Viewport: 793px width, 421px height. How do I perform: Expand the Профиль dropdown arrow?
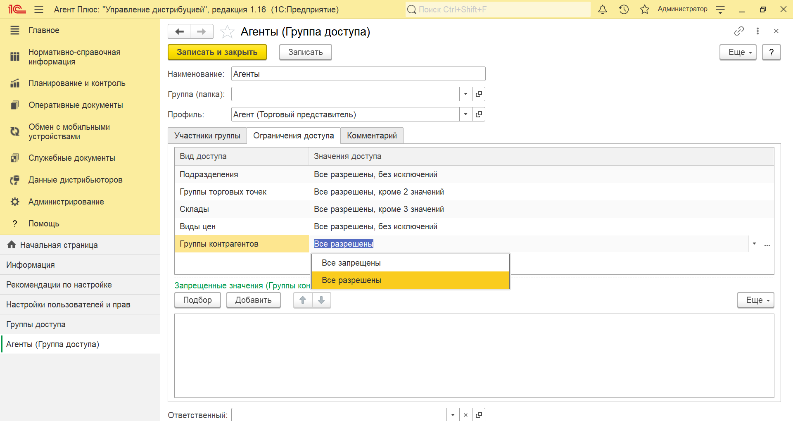(465, 114)
